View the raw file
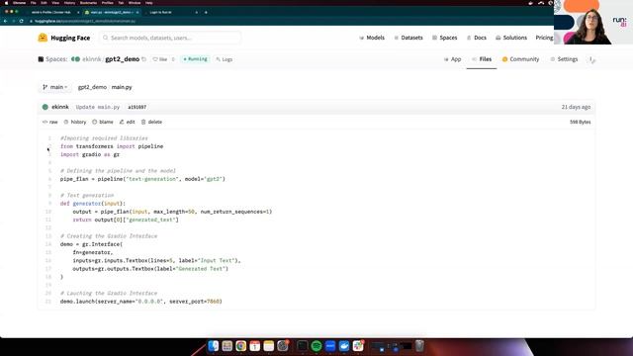 point(50,122)
